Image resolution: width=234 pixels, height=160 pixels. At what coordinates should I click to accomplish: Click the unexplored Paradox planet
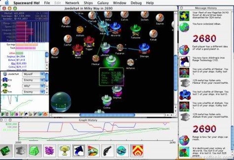pos(66,21)
